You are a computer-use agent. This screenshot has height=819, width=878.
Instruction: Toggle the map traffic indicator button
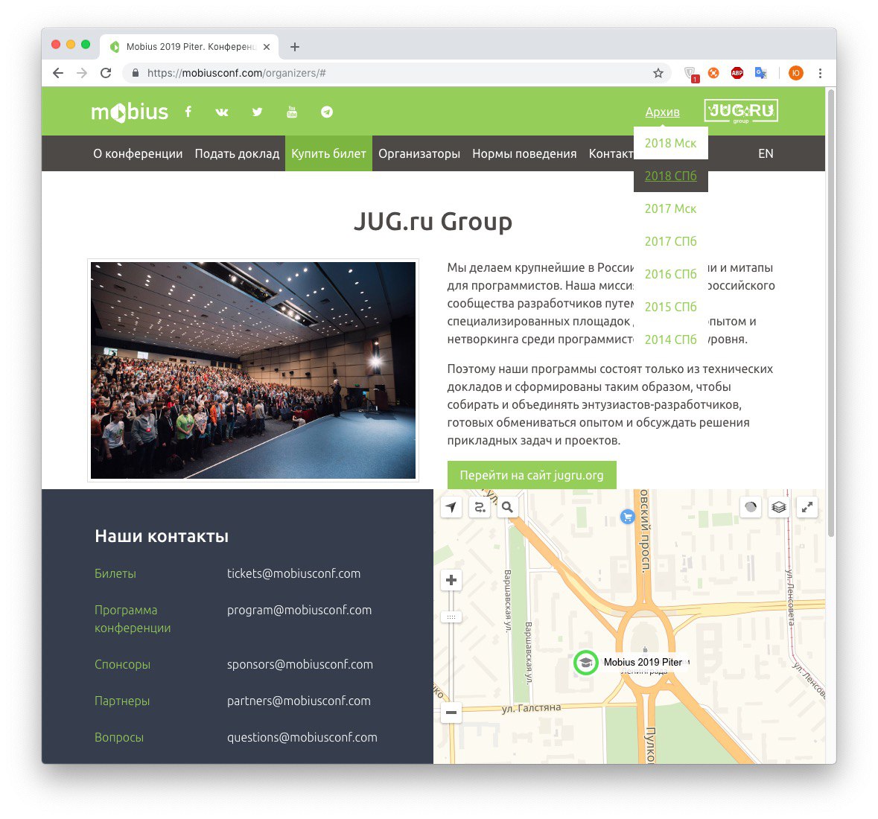(751, 507)
